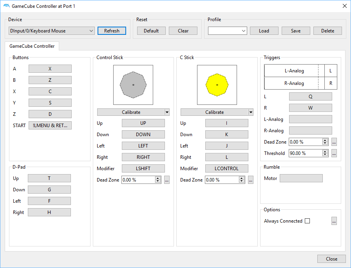This screenshot has height=268, width=351.
Task: Decrease Triggers Threshold with down arrow
Action: [325, 155]
